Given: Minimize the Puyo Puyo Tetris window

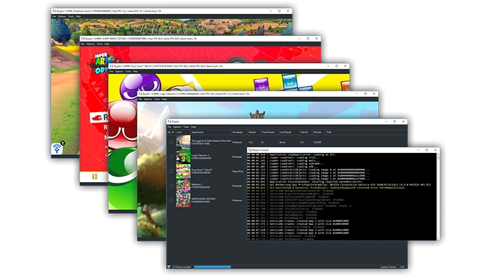Looking at the screenshot, I should (x=328, y=66).
